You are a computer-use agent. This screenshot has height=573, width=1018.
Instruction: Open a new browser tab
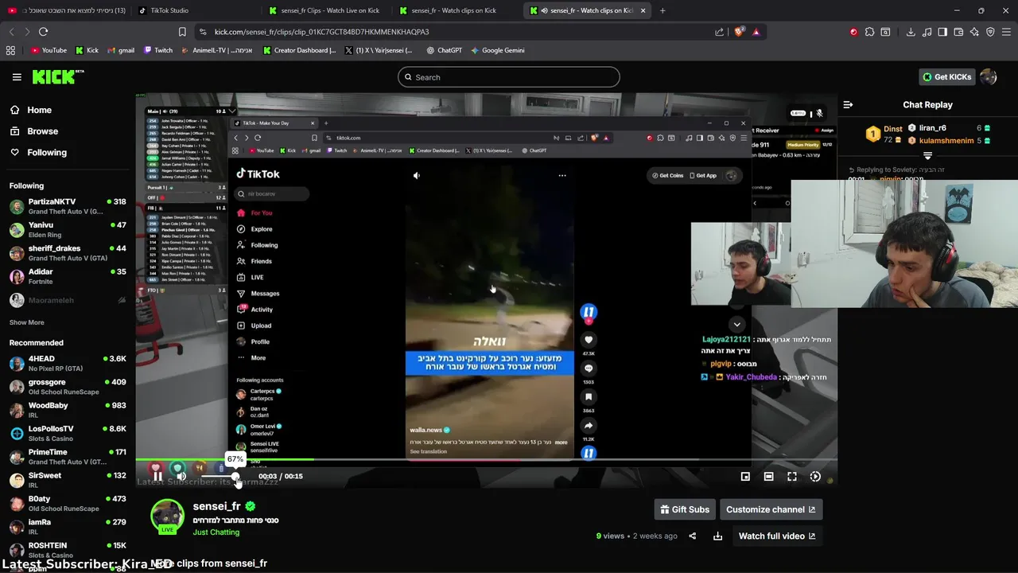pos(662,10)
